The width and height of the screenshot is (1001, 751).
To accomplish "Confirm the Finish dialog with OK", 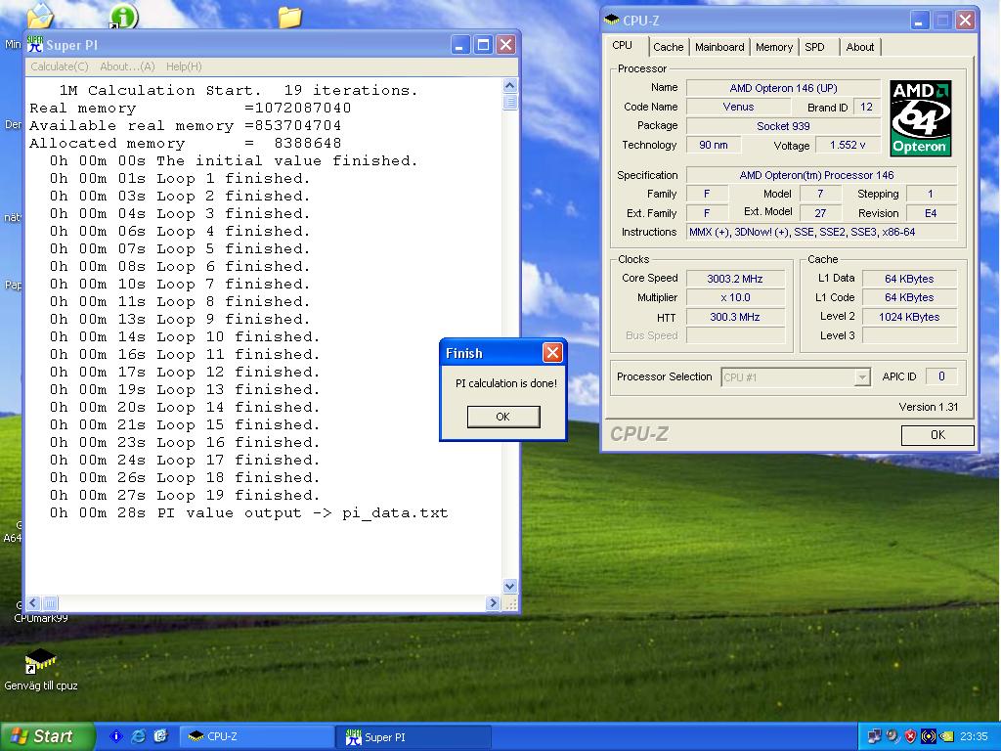I will tap(503, 417).
